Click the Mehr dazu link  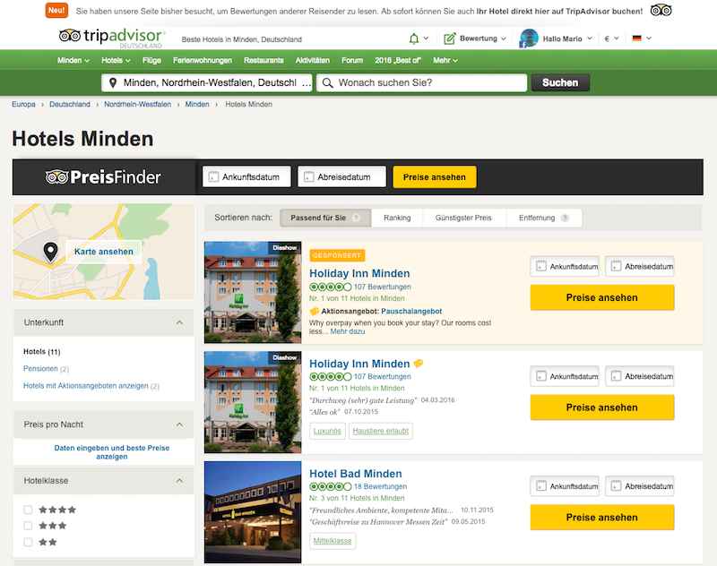[x=348, y=331]
